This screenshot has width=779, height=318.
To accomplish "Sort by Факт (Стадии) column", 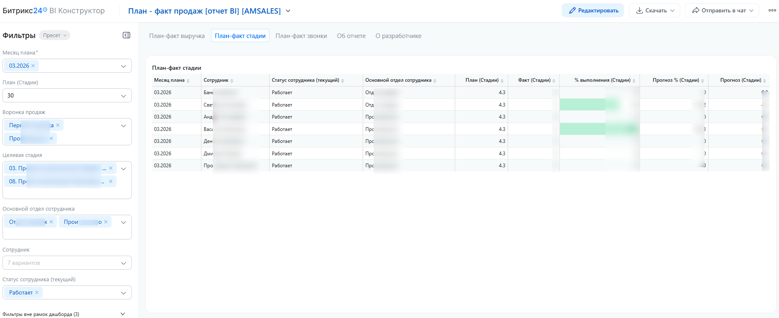I will click(x=534, y=80).
